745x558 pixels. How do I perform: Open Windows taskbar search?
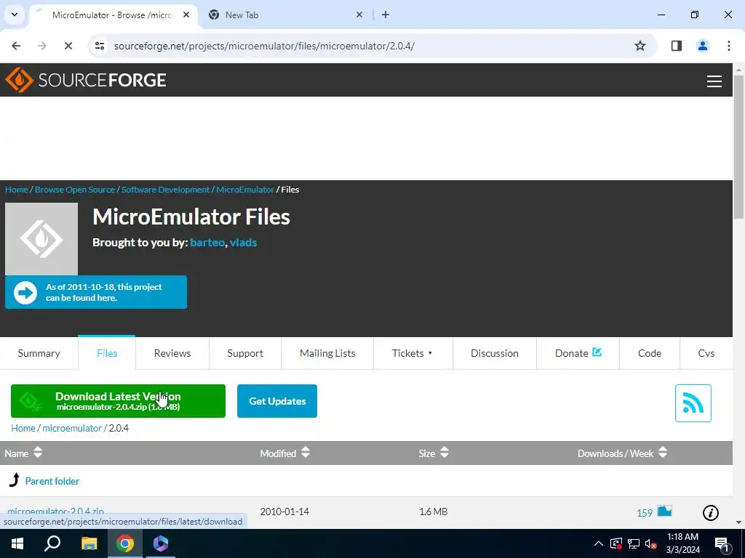(x=52, y=543)
